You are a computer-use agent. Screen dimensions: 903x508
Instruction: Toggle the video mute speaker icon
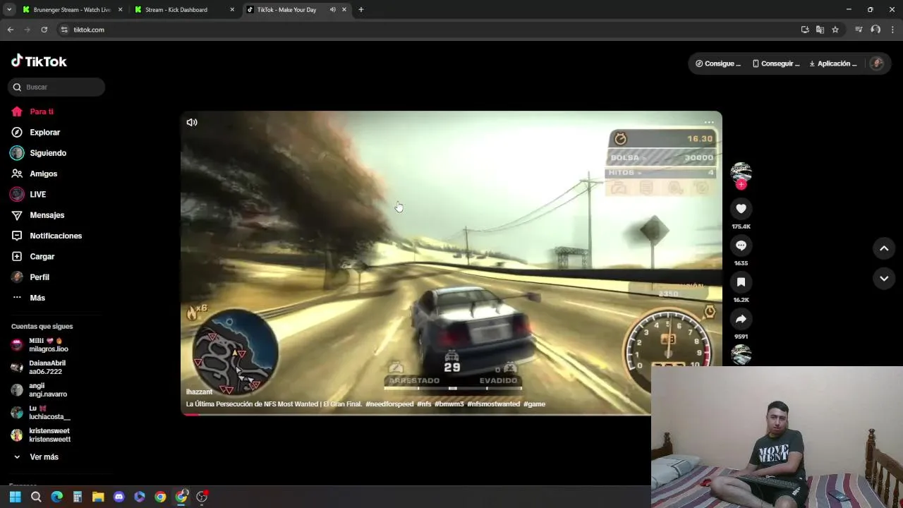point(192,122)
